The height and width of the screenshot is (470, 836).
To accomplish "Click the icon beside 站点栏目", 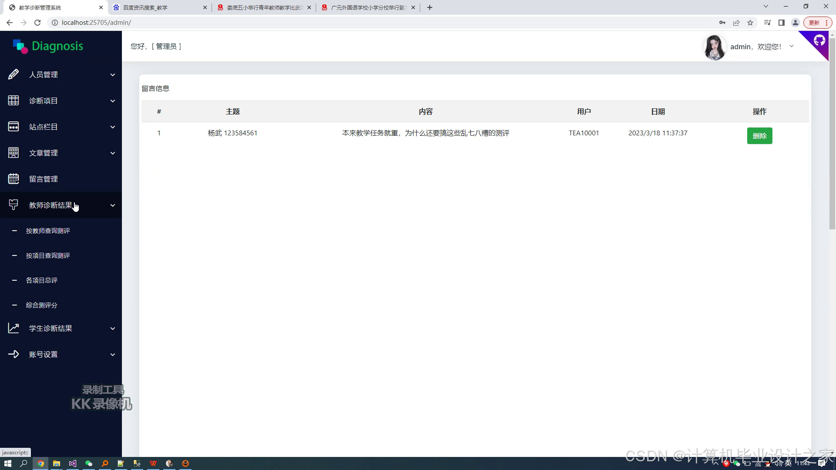I will pyautogui.click(x=13, y=127).
